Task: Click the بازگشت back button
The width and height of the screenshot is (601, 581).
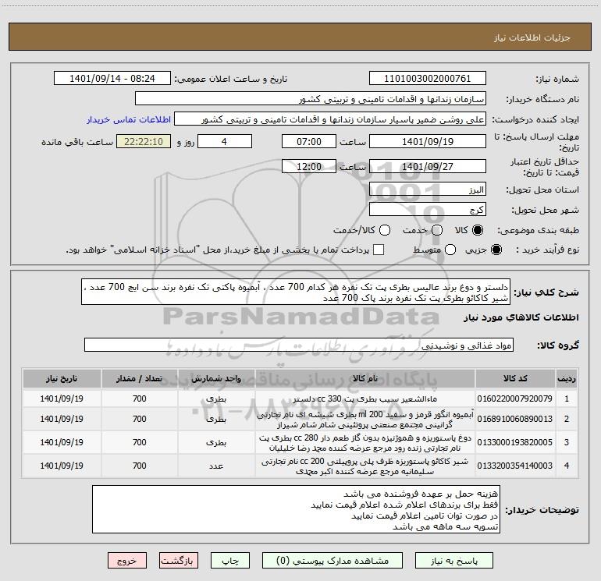Action: tap(179, 561)
